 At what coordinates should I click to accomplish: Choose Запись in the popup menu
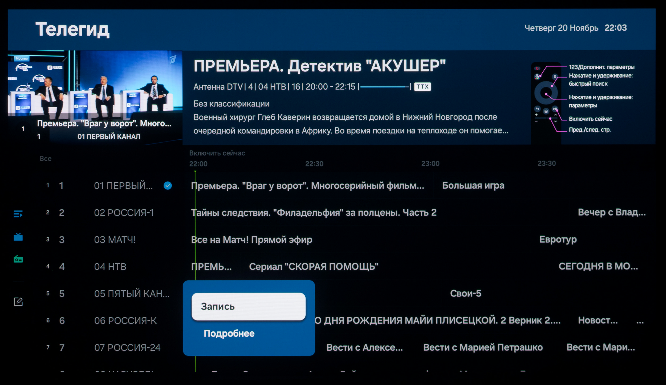click(x=248, y=306)
